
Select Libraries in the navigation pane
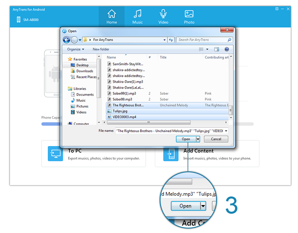point(77,89)
